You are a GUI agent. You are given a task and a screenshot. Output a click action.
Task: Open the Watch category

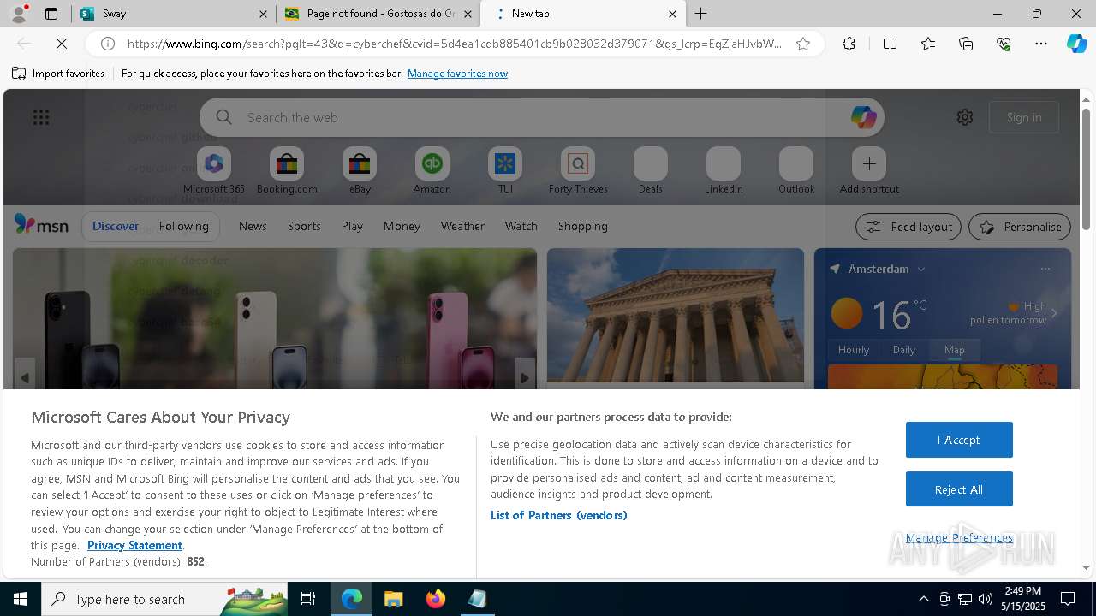pyautogui.click(x=521, y=226)
